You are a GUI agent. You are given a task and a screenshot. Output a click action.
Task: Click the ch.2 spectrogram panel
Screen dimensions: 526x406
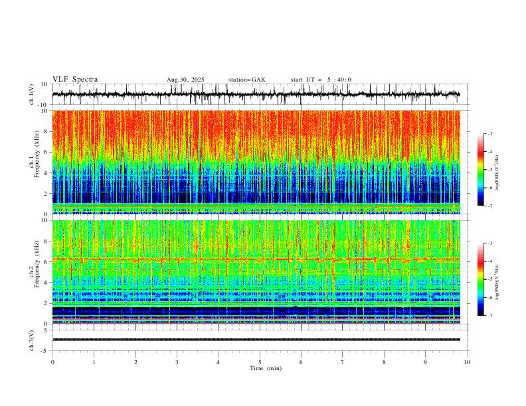(x=256, y=272)
